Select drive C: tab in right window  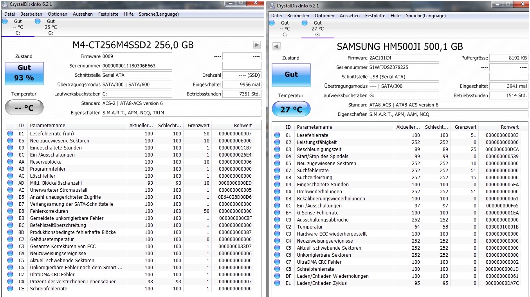(285, 29)
